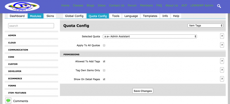Image resolution: width=230 pixels, height=104 pixels.
Task: Open Blogs in top navigation
Action: (90, 5)
